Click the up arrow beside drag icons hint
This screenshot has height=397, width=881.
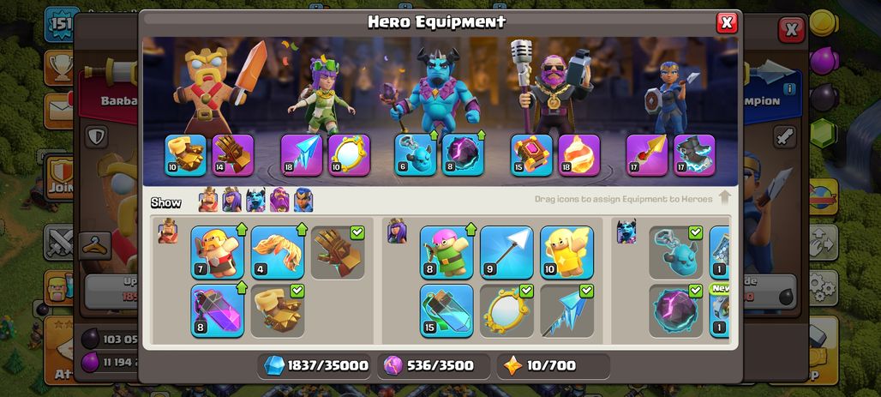(x=724, y=197)
